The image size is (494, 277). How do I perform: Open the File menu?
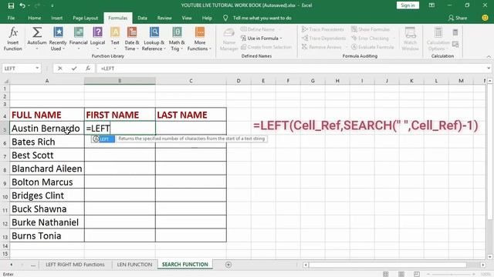(x=11, y=18)
